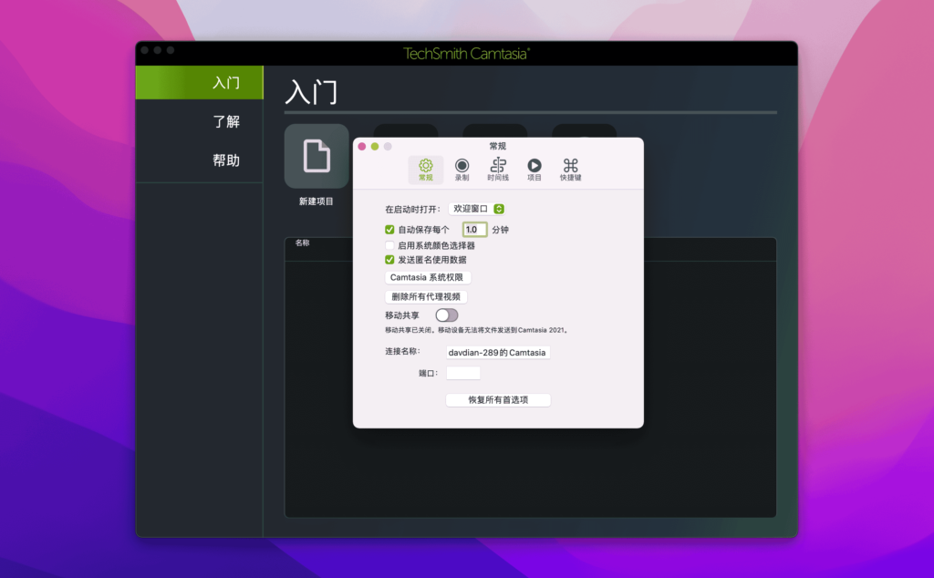This screenshot has height=578, width=934.
Task: Open the 项目 project preferences icon
Action: tap(533, 169)
